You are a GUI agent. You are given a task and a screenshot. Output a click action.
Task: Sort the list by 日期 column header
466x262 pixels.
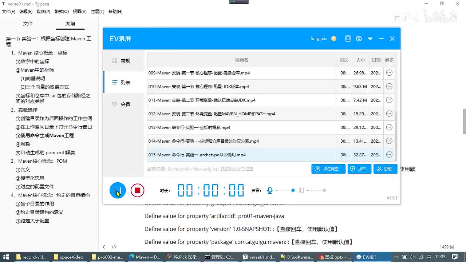tap(376, 60)
